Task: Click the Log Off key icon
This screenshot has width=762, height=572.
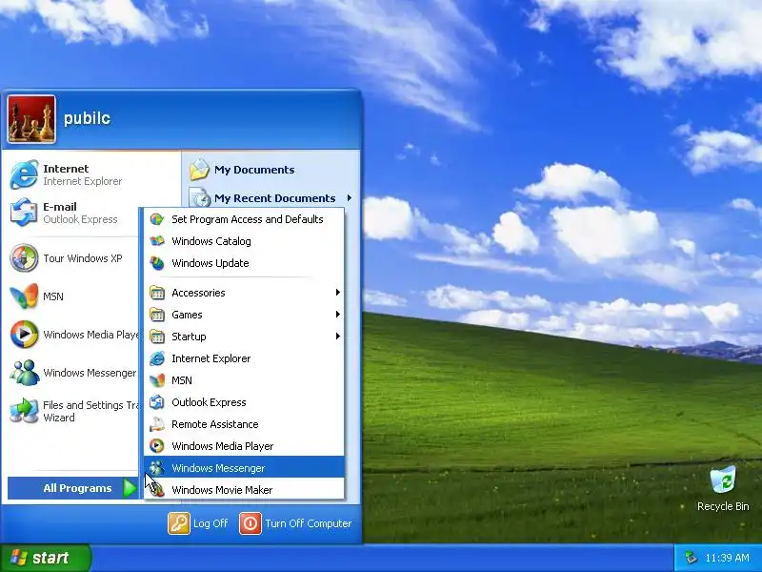Action: tap(179, 523)
